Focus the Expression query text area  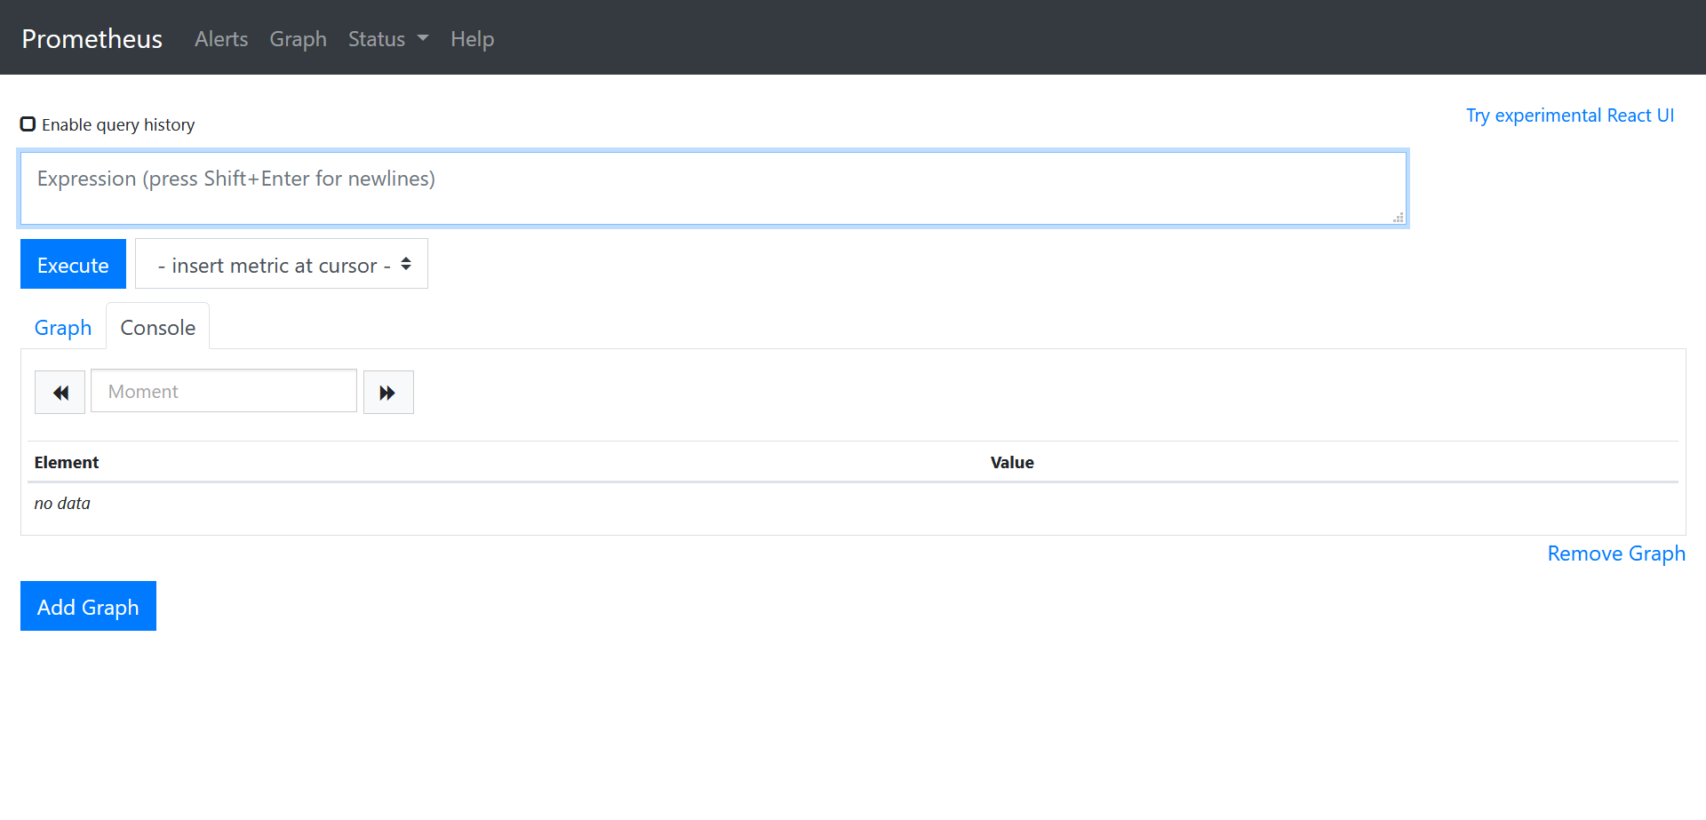point(711,188)
